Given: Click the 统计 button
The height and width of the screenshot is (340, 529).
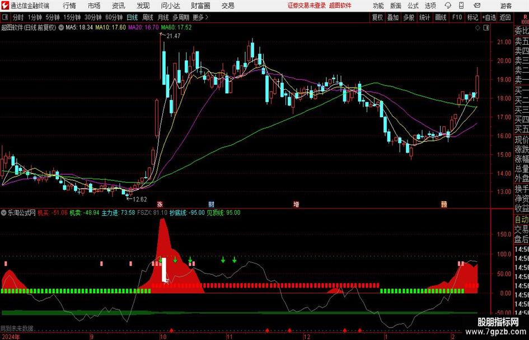Looking at the screenshot, I should click(x=424, y=17).
